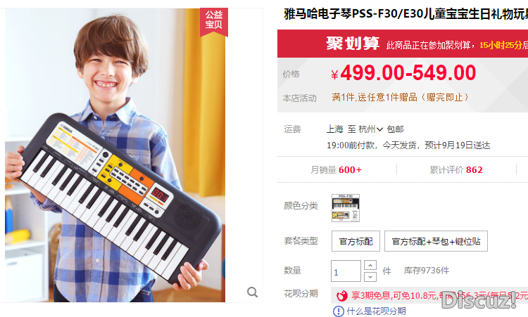Viewport: 528px width, 317px height.
Task: Click the 累计评价 862 reviews link
Action: (456, 170)
